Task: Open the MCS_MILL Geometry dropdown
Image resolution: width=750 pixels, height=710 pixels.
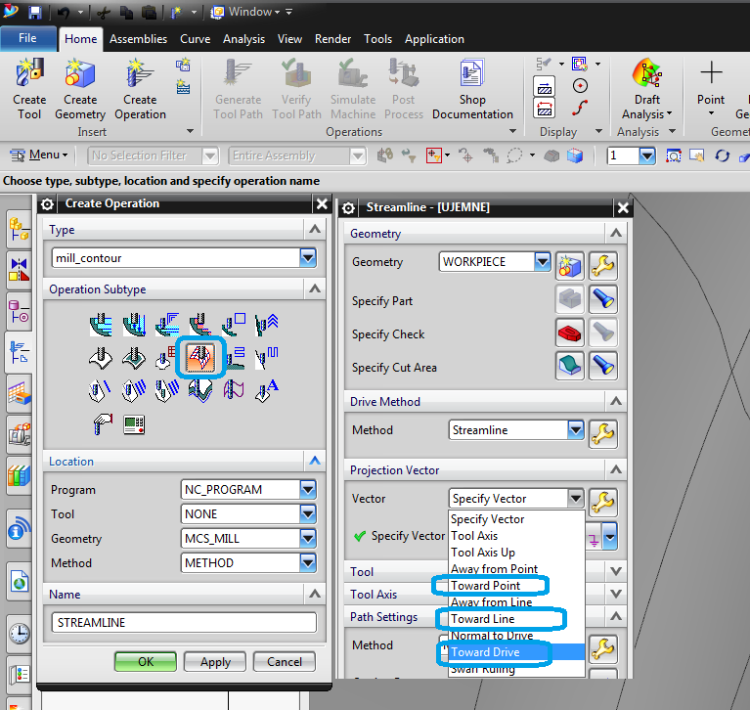Action: click(x=308, y=538)
